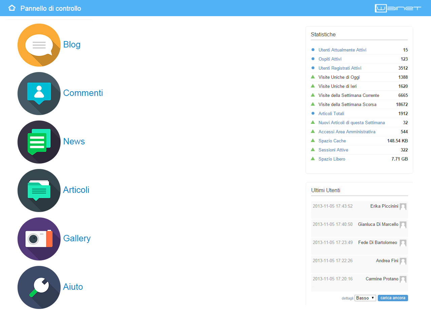
Task: Click Erika Piccinini's avatar thumbnail
Action: pos(403,207)
